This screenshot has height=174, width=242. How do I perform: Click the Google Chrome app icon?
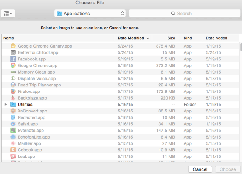point(13,65)
